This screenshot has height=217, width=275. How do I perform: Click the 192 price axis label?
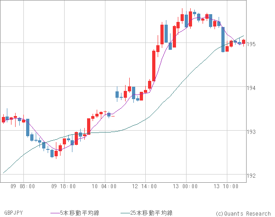(251, 175)
